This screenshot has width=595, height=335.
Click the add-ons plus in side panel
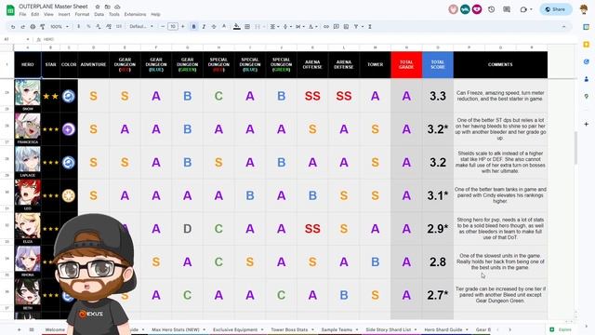pyautogui.click(x=587, y=124)
